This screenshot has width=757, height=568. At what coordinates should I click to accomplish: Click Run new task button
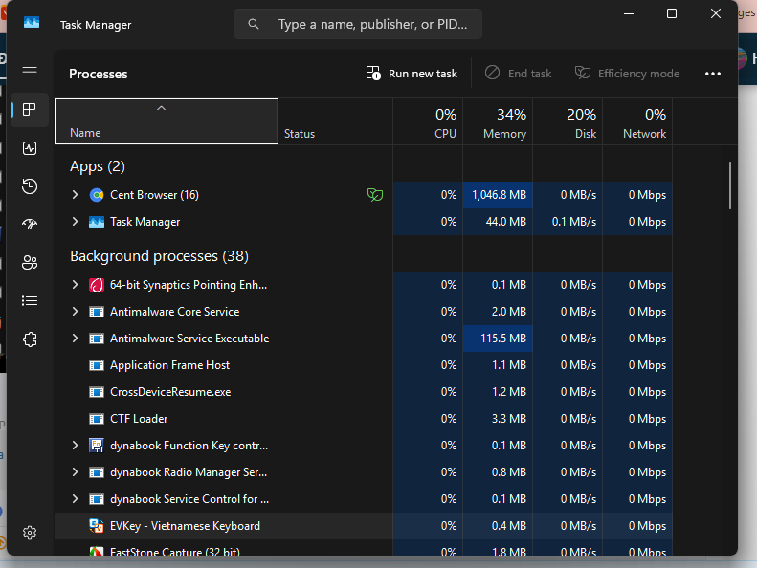point(412,74)
